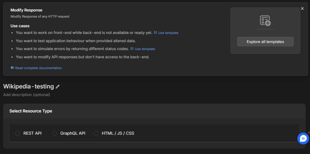Click the large templates icon with plus

click(x=265, y=21)
